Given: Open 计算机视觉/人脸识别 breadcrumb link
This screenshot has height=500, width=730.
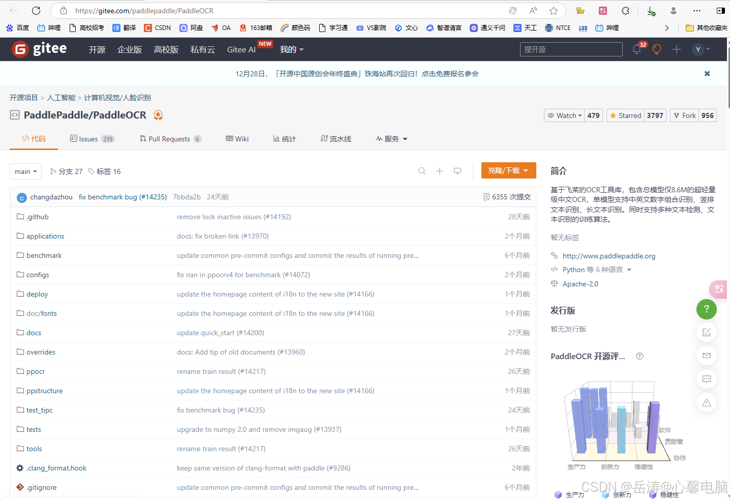Looking at the screenshot, I should click(117, 98).
